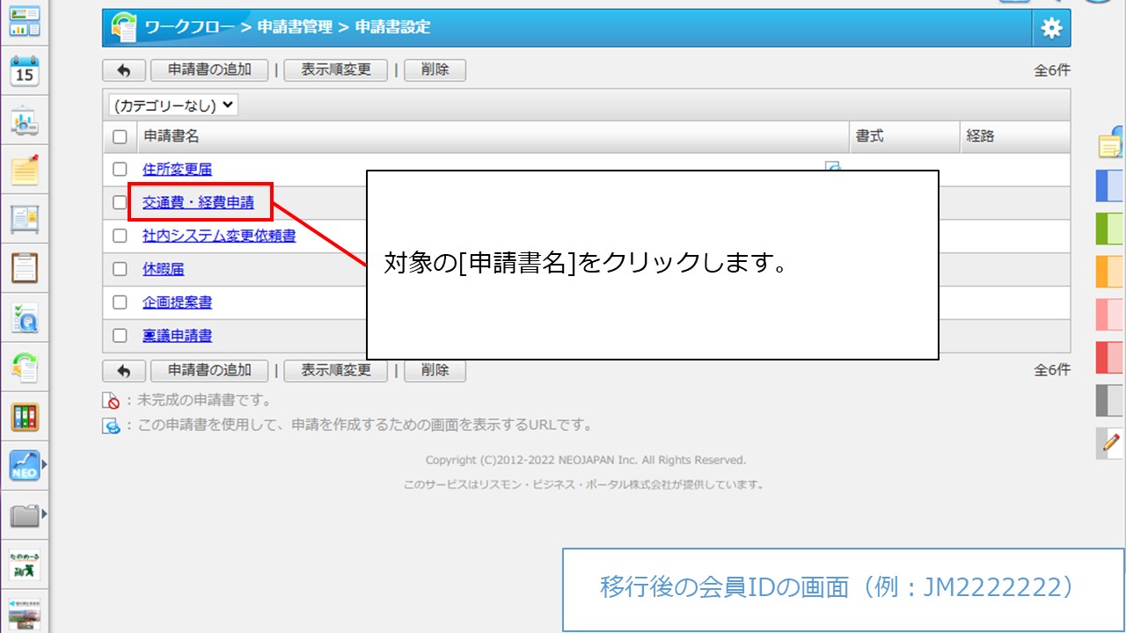Click 申請書管理 in the header breadcrumb
This screenshot has height=633, width=1126.
(295, 27)
